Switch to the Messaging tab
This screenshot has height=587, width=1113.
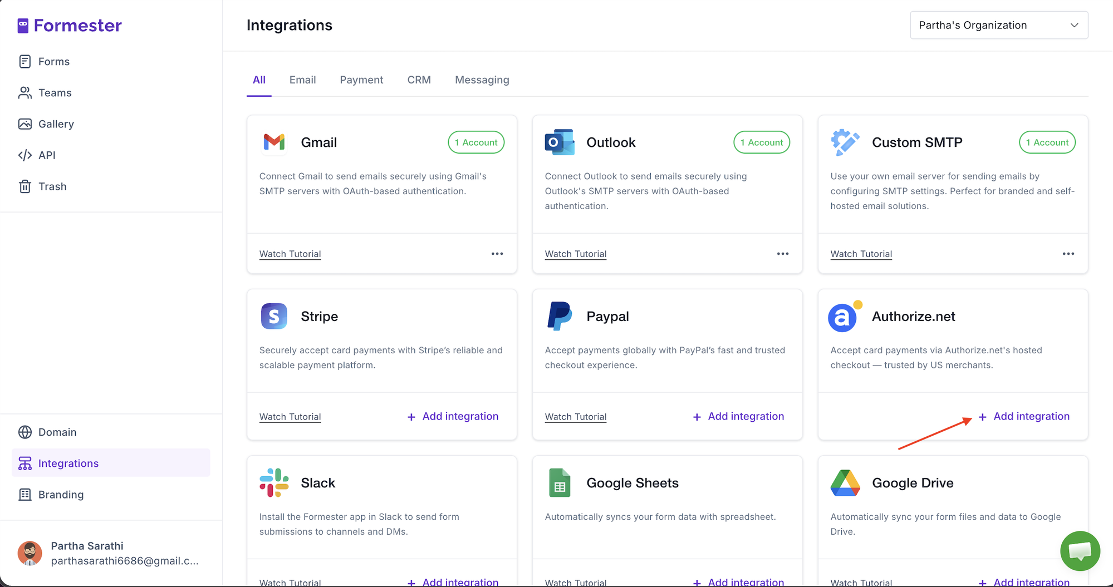pyautogui.click(x=482, y=80)
